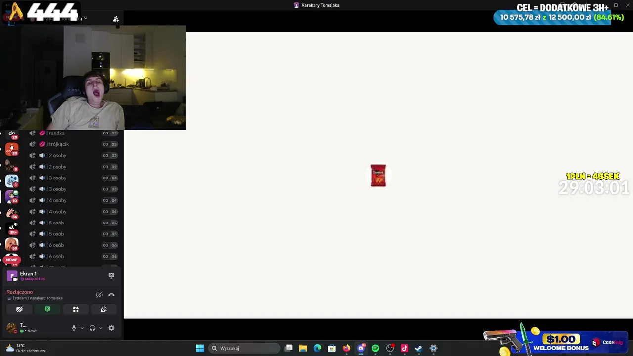Image resolution: width=633 pixels, height=356 pixels.
Task: Open the pinching hand server with badge 86
Action: pos(12,213)
